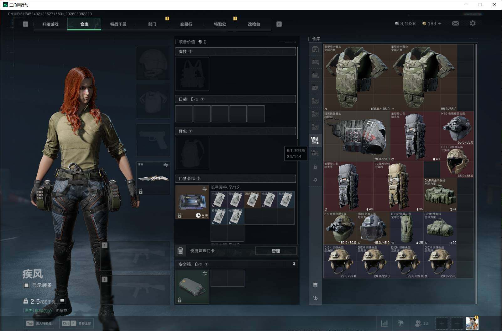Click the 管理 button
The image size is (502, 331).
(x=276, y=251)
